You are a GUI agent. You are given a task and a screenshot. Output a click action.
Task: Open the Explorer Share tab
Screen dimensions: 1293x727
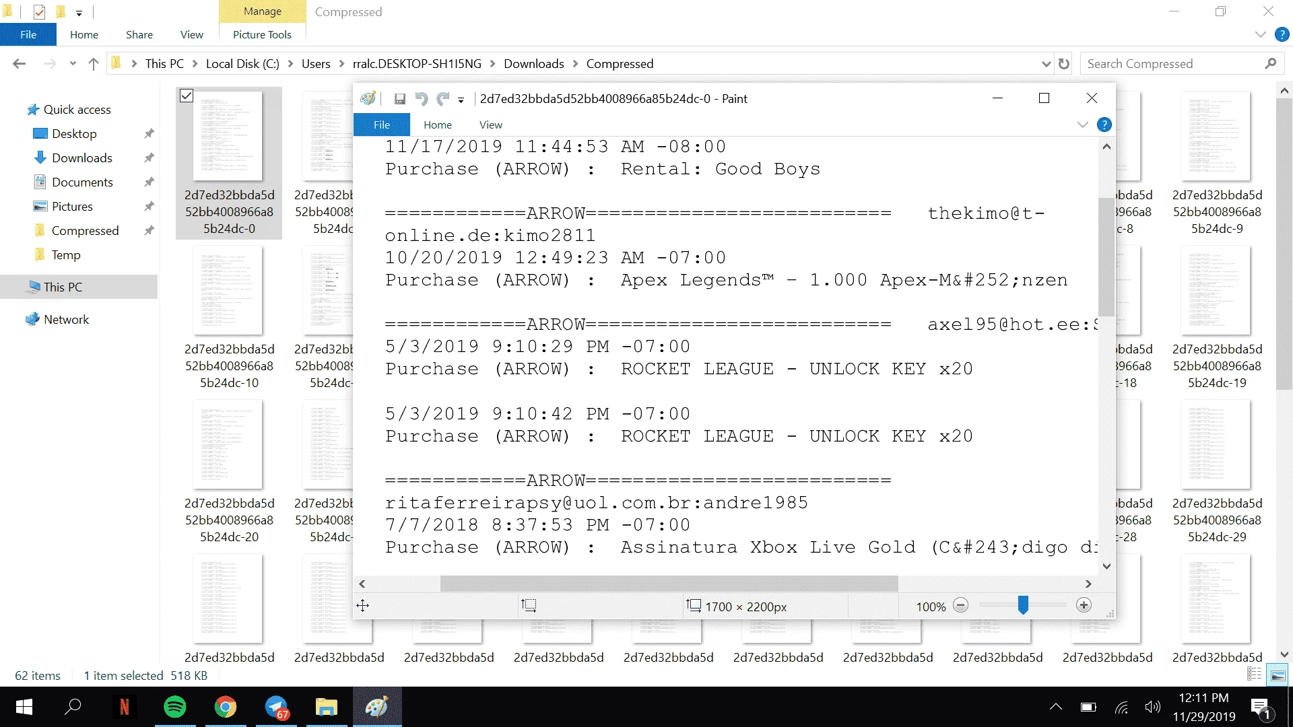pyautogui.click(x=139, y=34)
